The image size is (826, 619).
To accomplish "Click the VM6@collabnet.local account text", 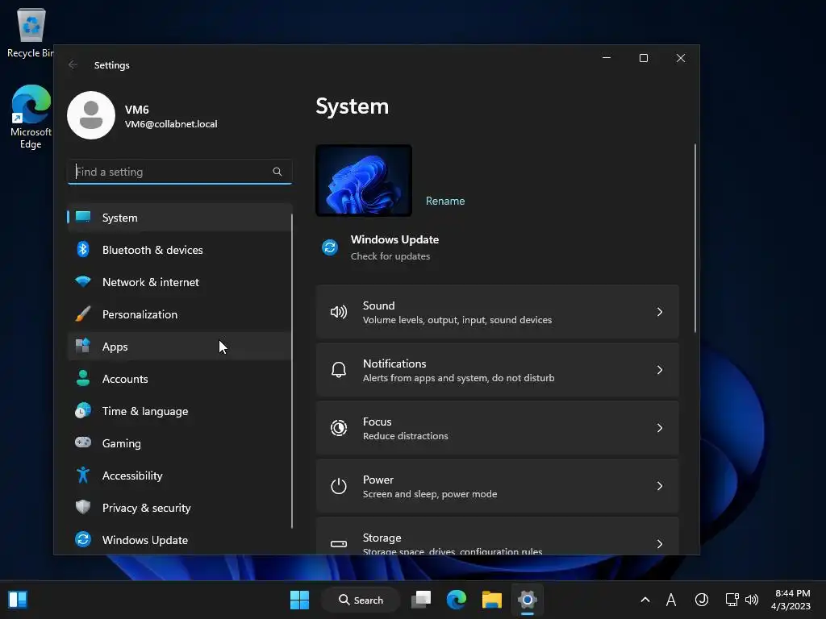I will [x=171, y=124].
